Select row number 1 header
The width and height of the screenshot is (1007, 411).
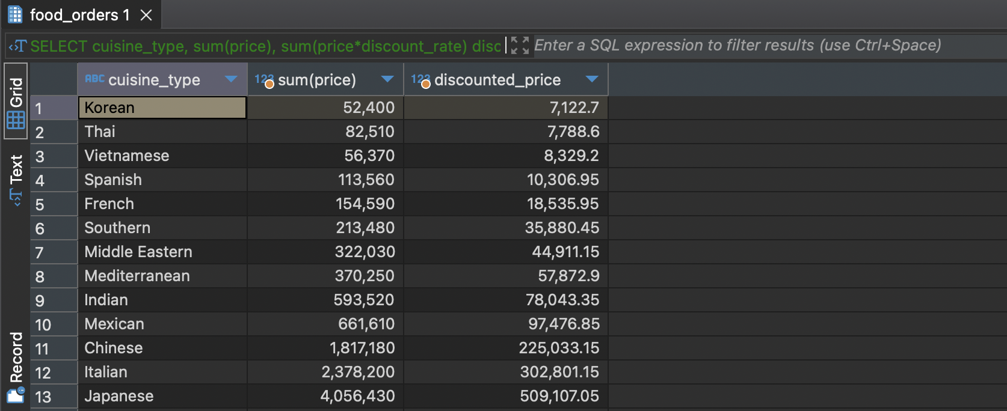pos(54,108)
